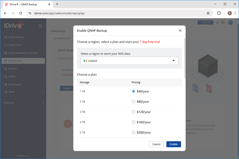Click the blue Enable button in dialog
The width and height of the screenshot is (239, 159).
tap(173, 144)
